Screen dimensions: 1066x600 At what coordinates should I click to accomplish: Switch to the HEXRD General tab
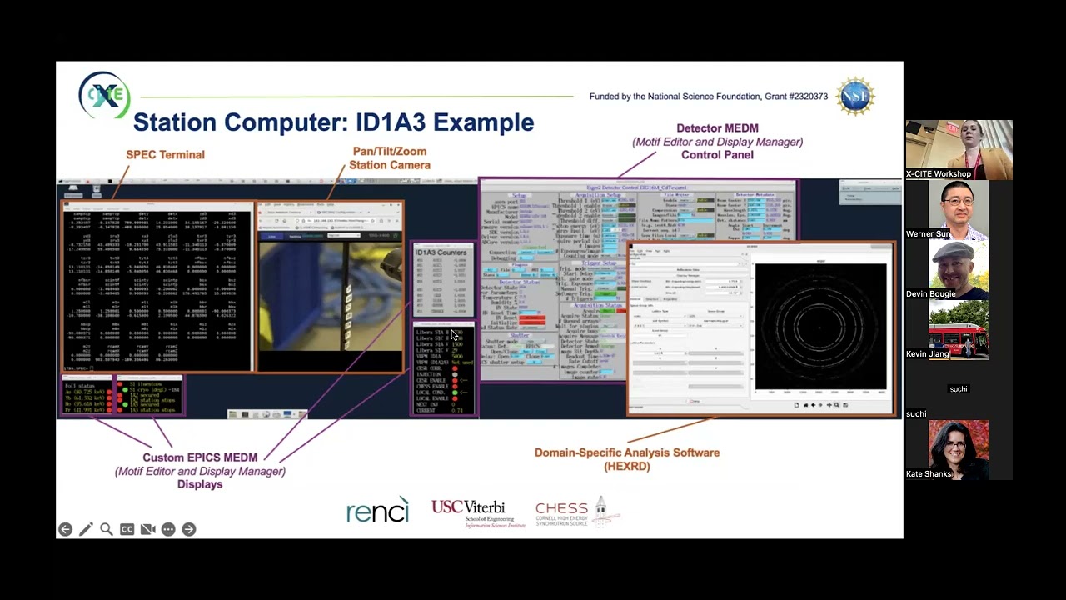tap(635, 299)
